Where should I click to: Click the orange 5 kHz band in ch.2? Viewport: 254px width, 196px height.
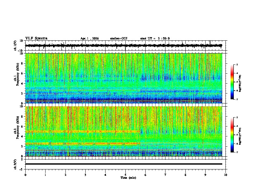83,132
